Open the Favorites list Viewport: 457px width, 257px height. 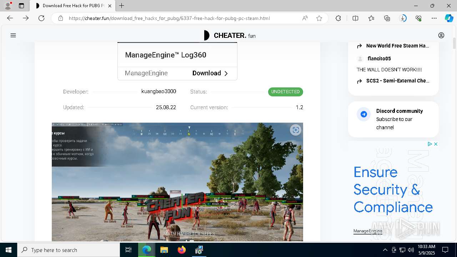coord(371,18)
